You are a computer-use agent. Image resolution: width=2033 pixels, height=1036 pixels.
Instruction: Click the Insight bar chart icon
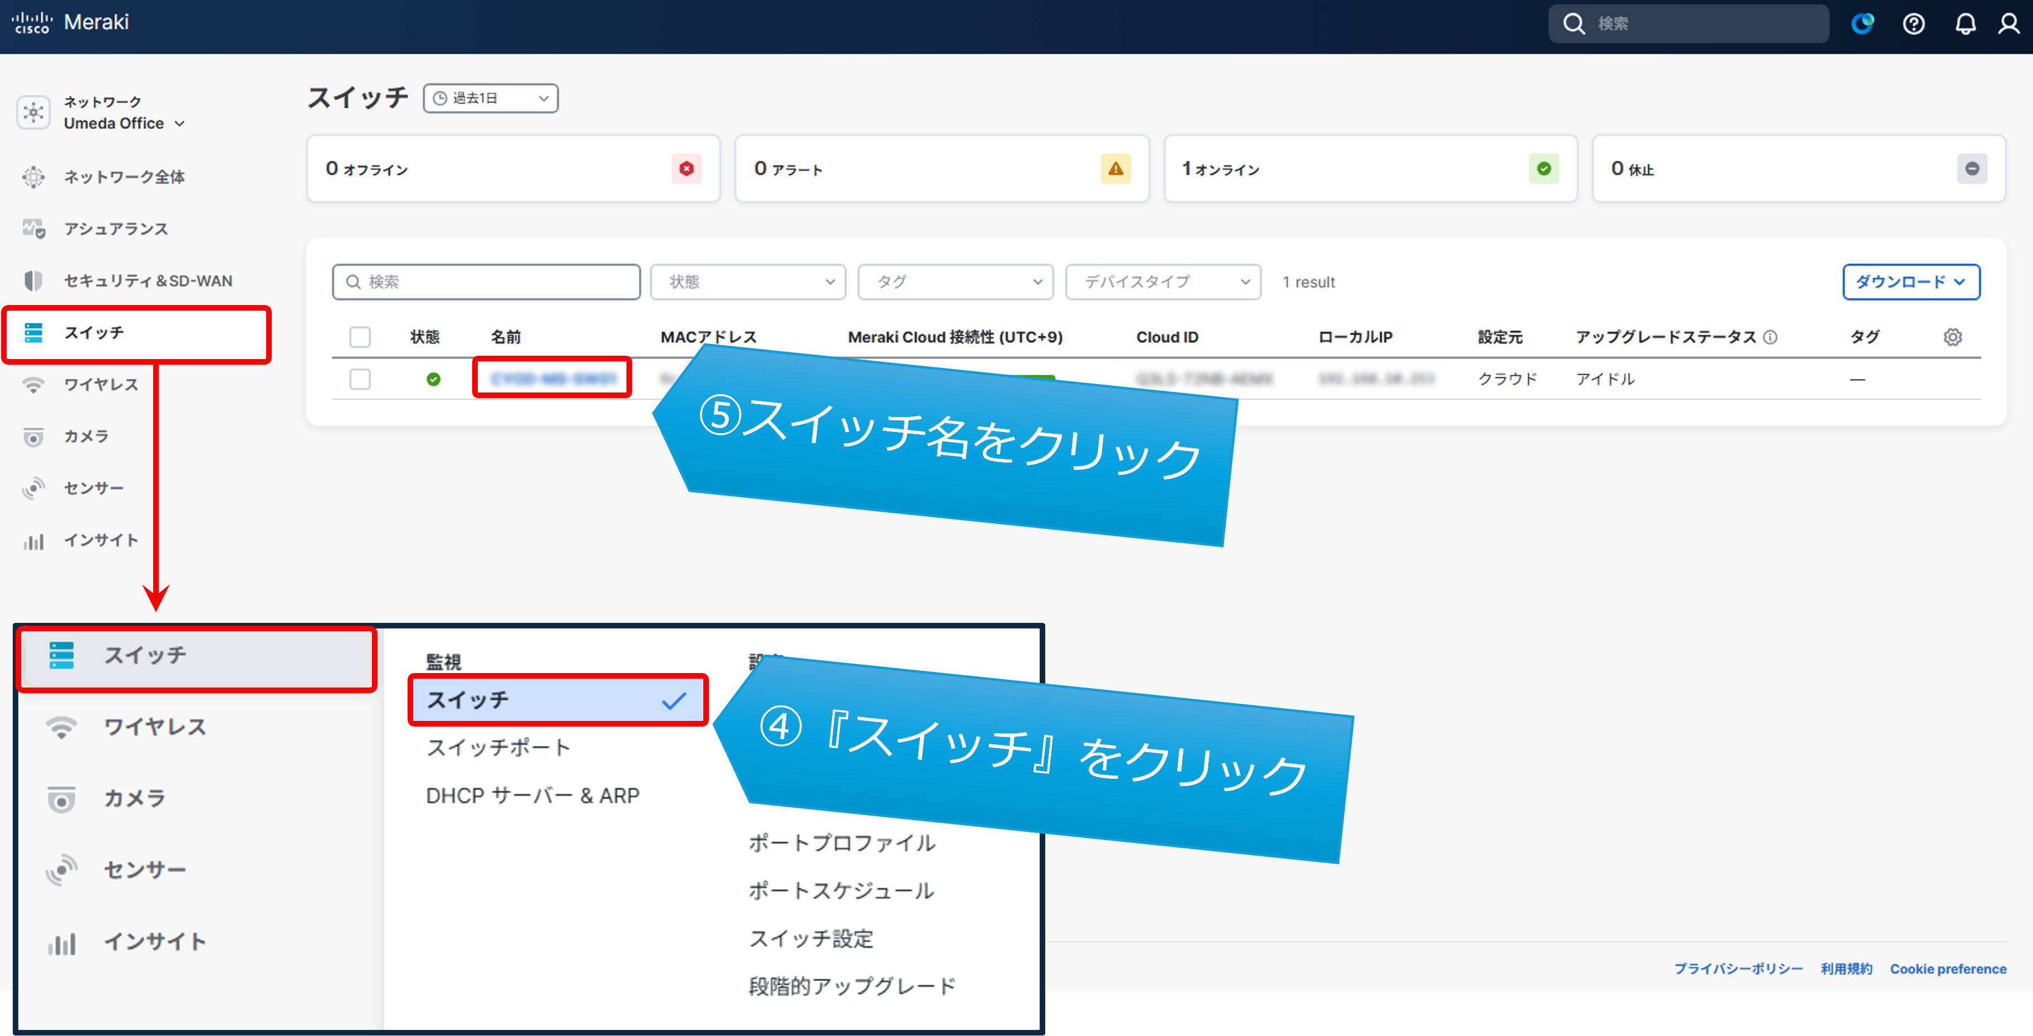click(x=33, y=541)
